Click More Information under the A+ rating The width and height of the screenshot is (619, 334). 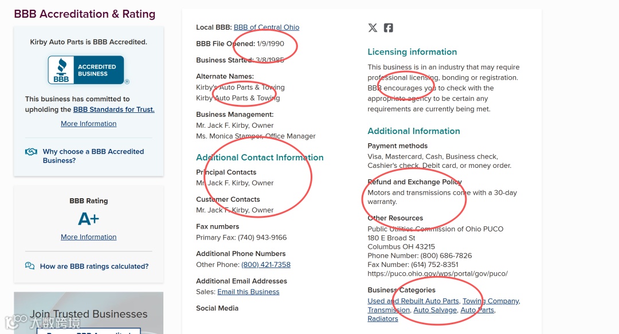click(x=89, y=237)
